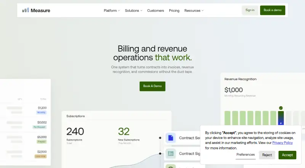Click the Sign in button
The width and height of the screenshot is (305, 168).
250,10
